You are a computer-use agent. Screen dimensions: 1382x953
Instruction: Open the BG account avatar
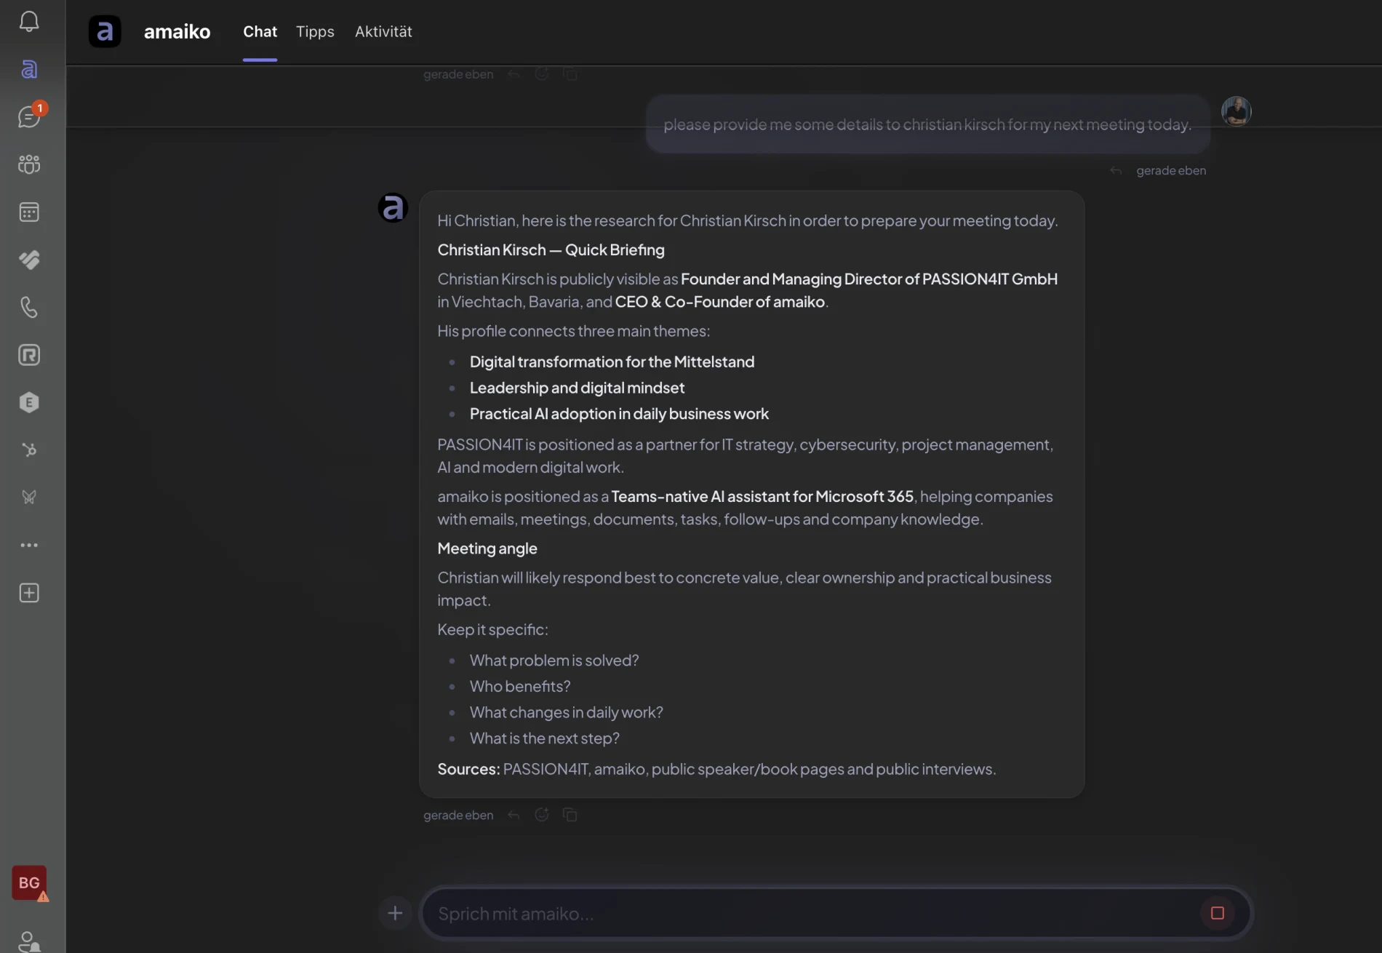(29, 883)
